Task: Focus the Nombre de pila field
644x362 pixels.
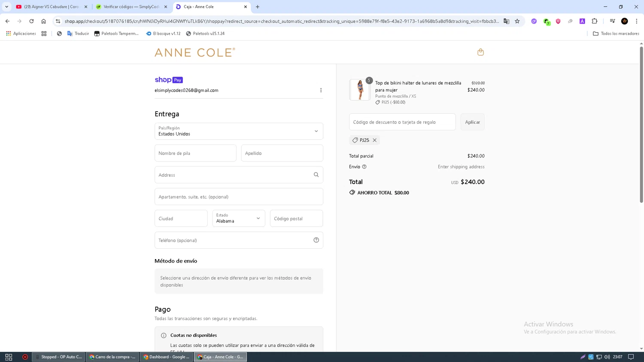Action: pyautogui.click(x=195, y=153)
